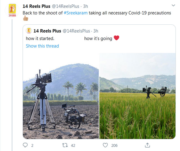Click the 3h timestamp of main tweet
The width and height of the screenshot is (180, 151).
(86, 6)
